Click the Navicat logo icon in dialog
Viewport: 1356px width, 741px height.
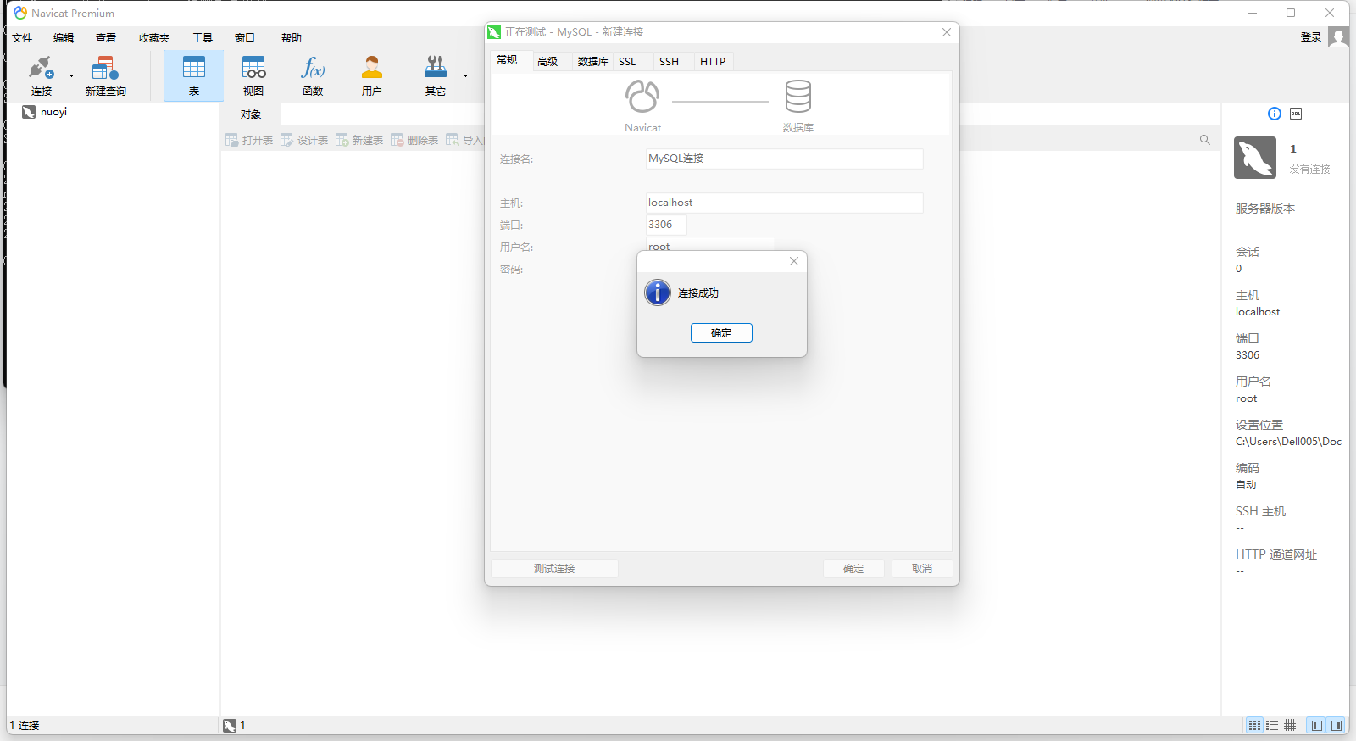[642, 97]
